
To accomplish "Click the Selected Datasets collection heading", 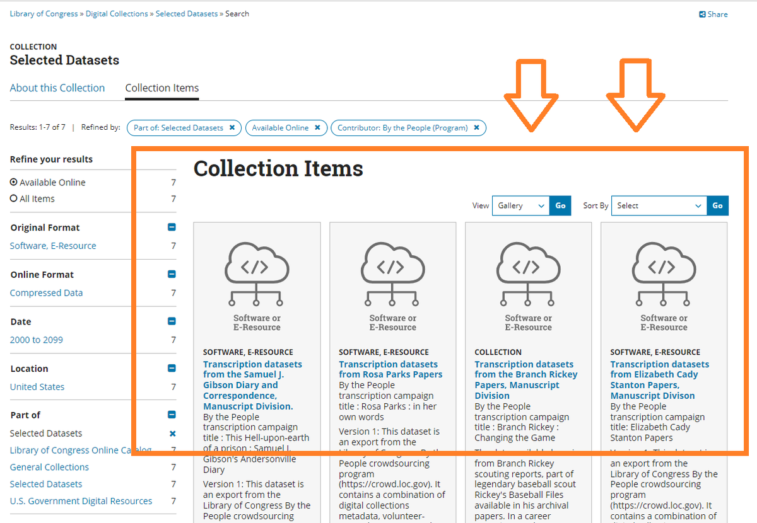I will (64, 60).
